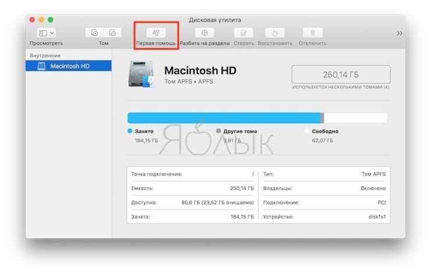Click the gray Другие тома legend dot
431x275 pixels.
pyautogui.click(x=218, y=131)
